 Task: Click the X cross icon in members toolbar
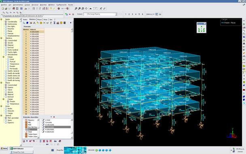(44, 23)
